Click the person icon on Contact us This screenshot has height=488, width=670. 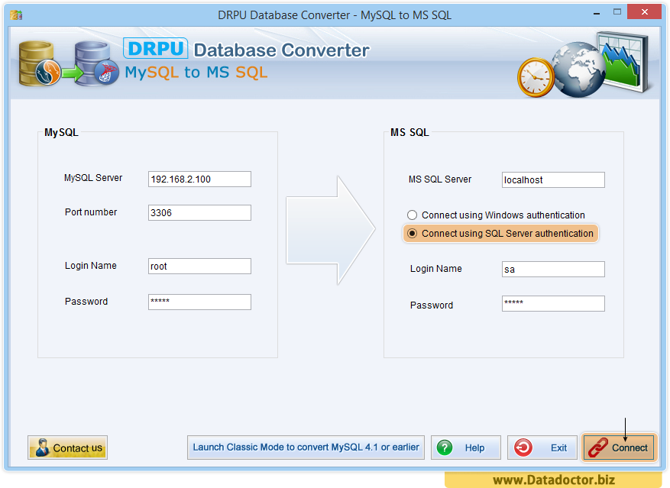42,448
